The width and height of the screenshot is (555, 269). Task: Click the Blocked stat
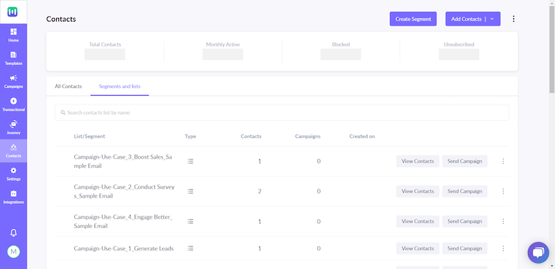341,51
